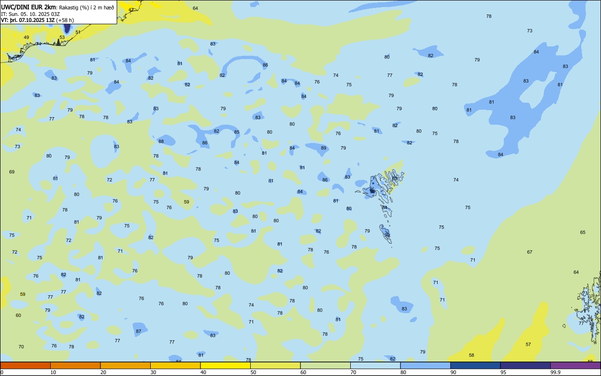601x376 pixels.
Task: Pick the 20–30 amber legend swatch
Action: [x=125, y=365]
